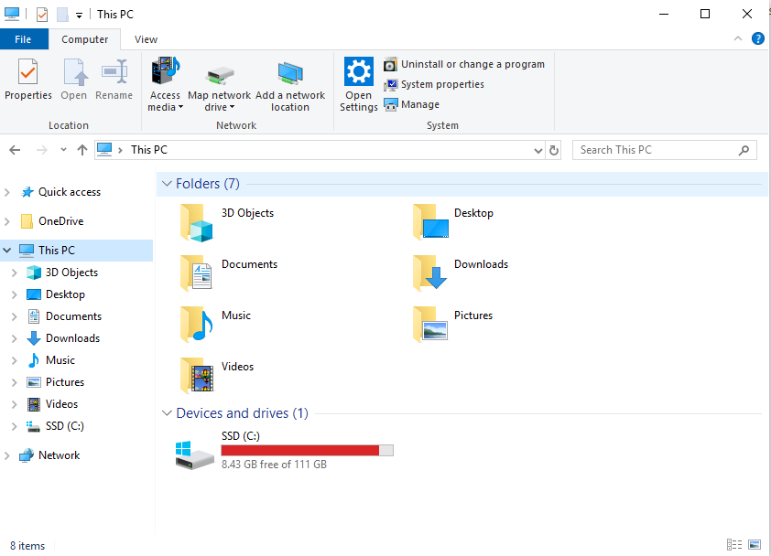Click the This PC title bar system icon
771x556 pixels.
tap(12, 15)
